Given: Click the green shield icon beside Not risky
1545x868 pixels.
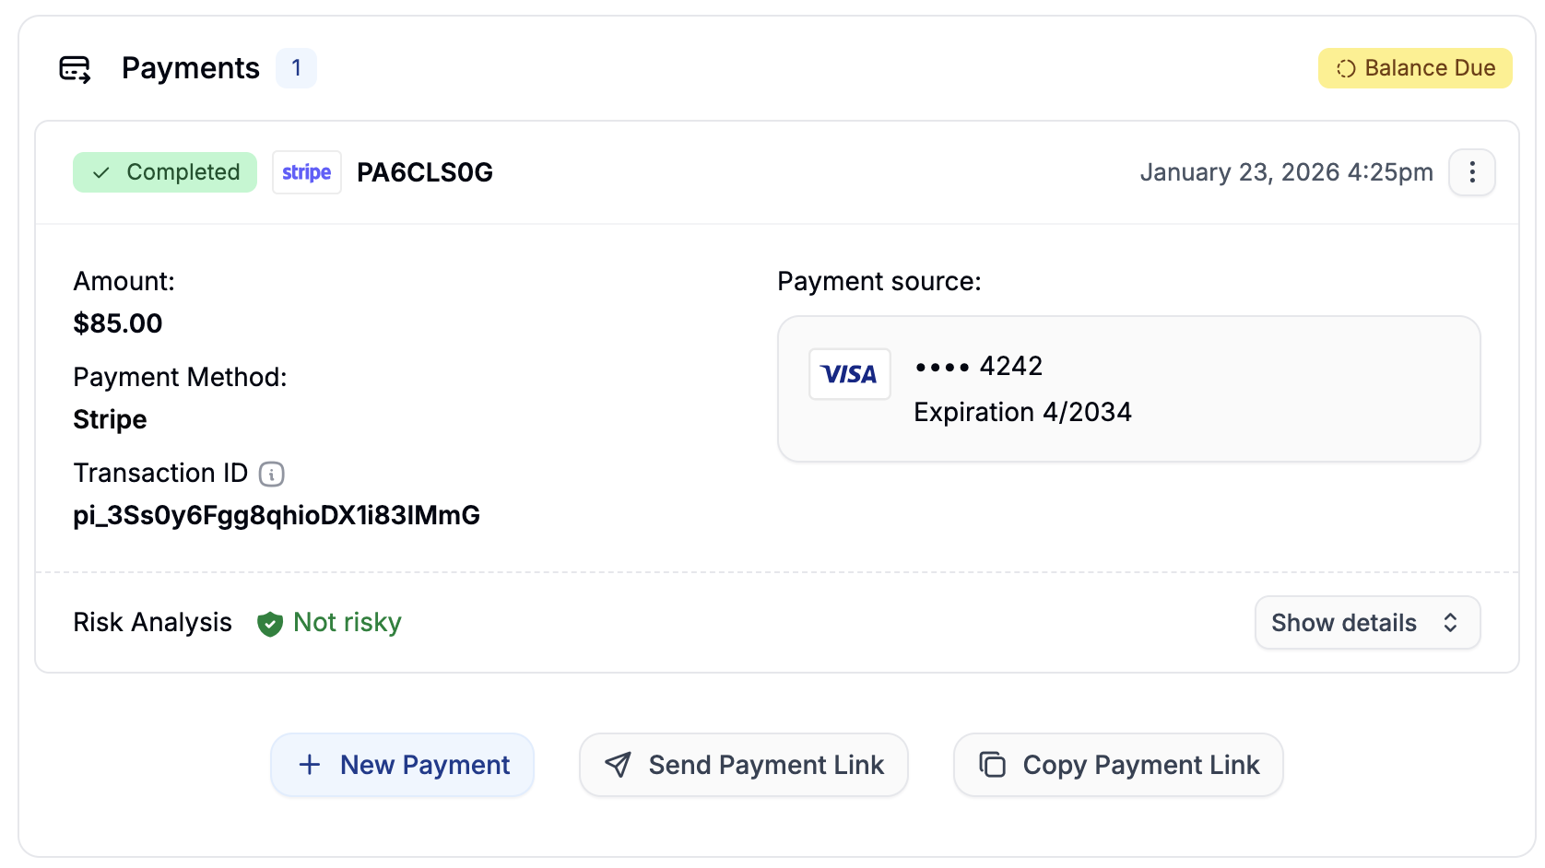Looking at the screenshot, I should tap(268, 624).
